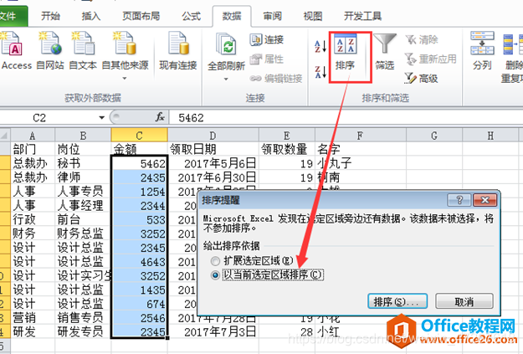523x354 pixels.
Task: Click 取消 cancel button in dialog
Action: (x=464, y=301)
